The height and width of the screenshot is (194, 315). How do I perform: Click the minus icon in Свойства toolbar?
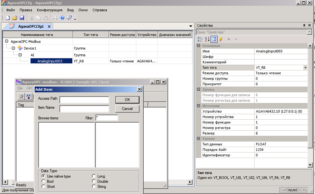(236, 39)
